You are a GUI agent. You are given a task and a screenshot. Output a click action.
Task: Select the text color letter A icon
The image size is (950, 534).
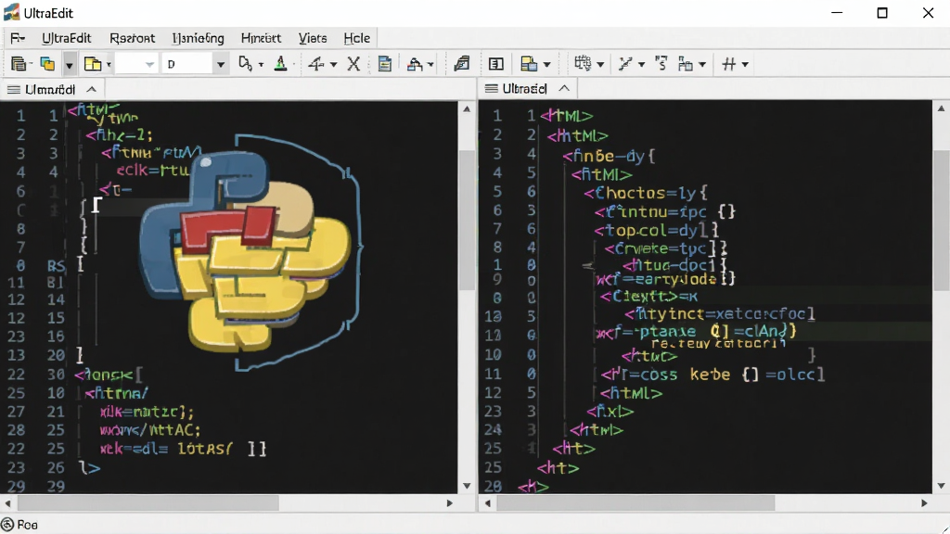280,64
